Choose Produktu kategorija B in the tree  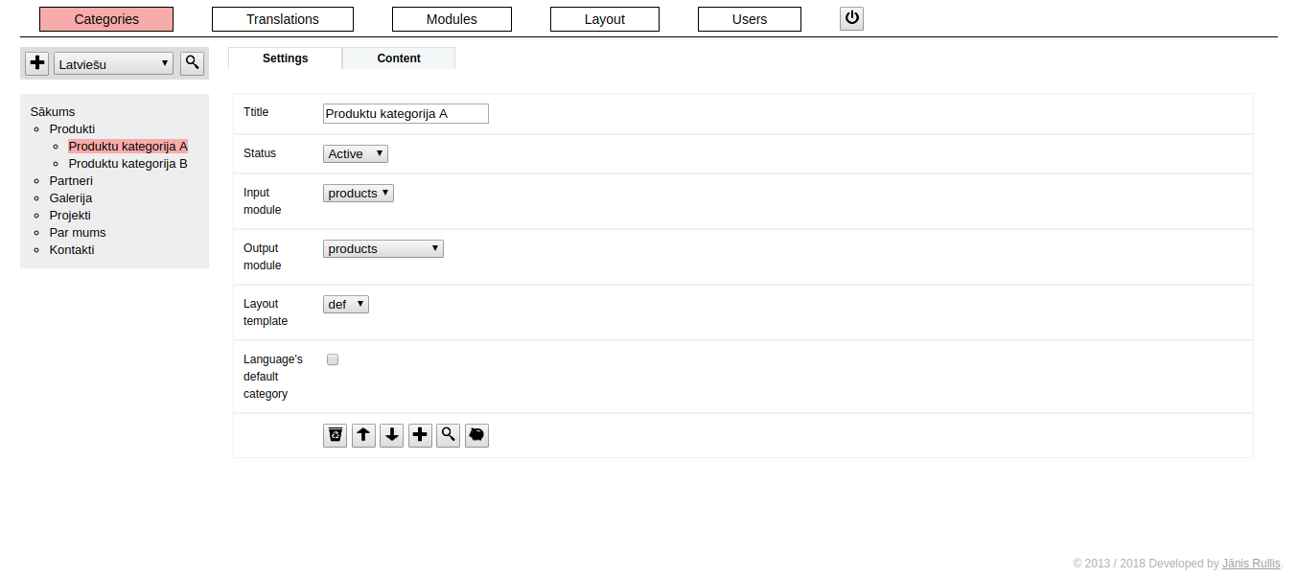(x=128, y=163)
